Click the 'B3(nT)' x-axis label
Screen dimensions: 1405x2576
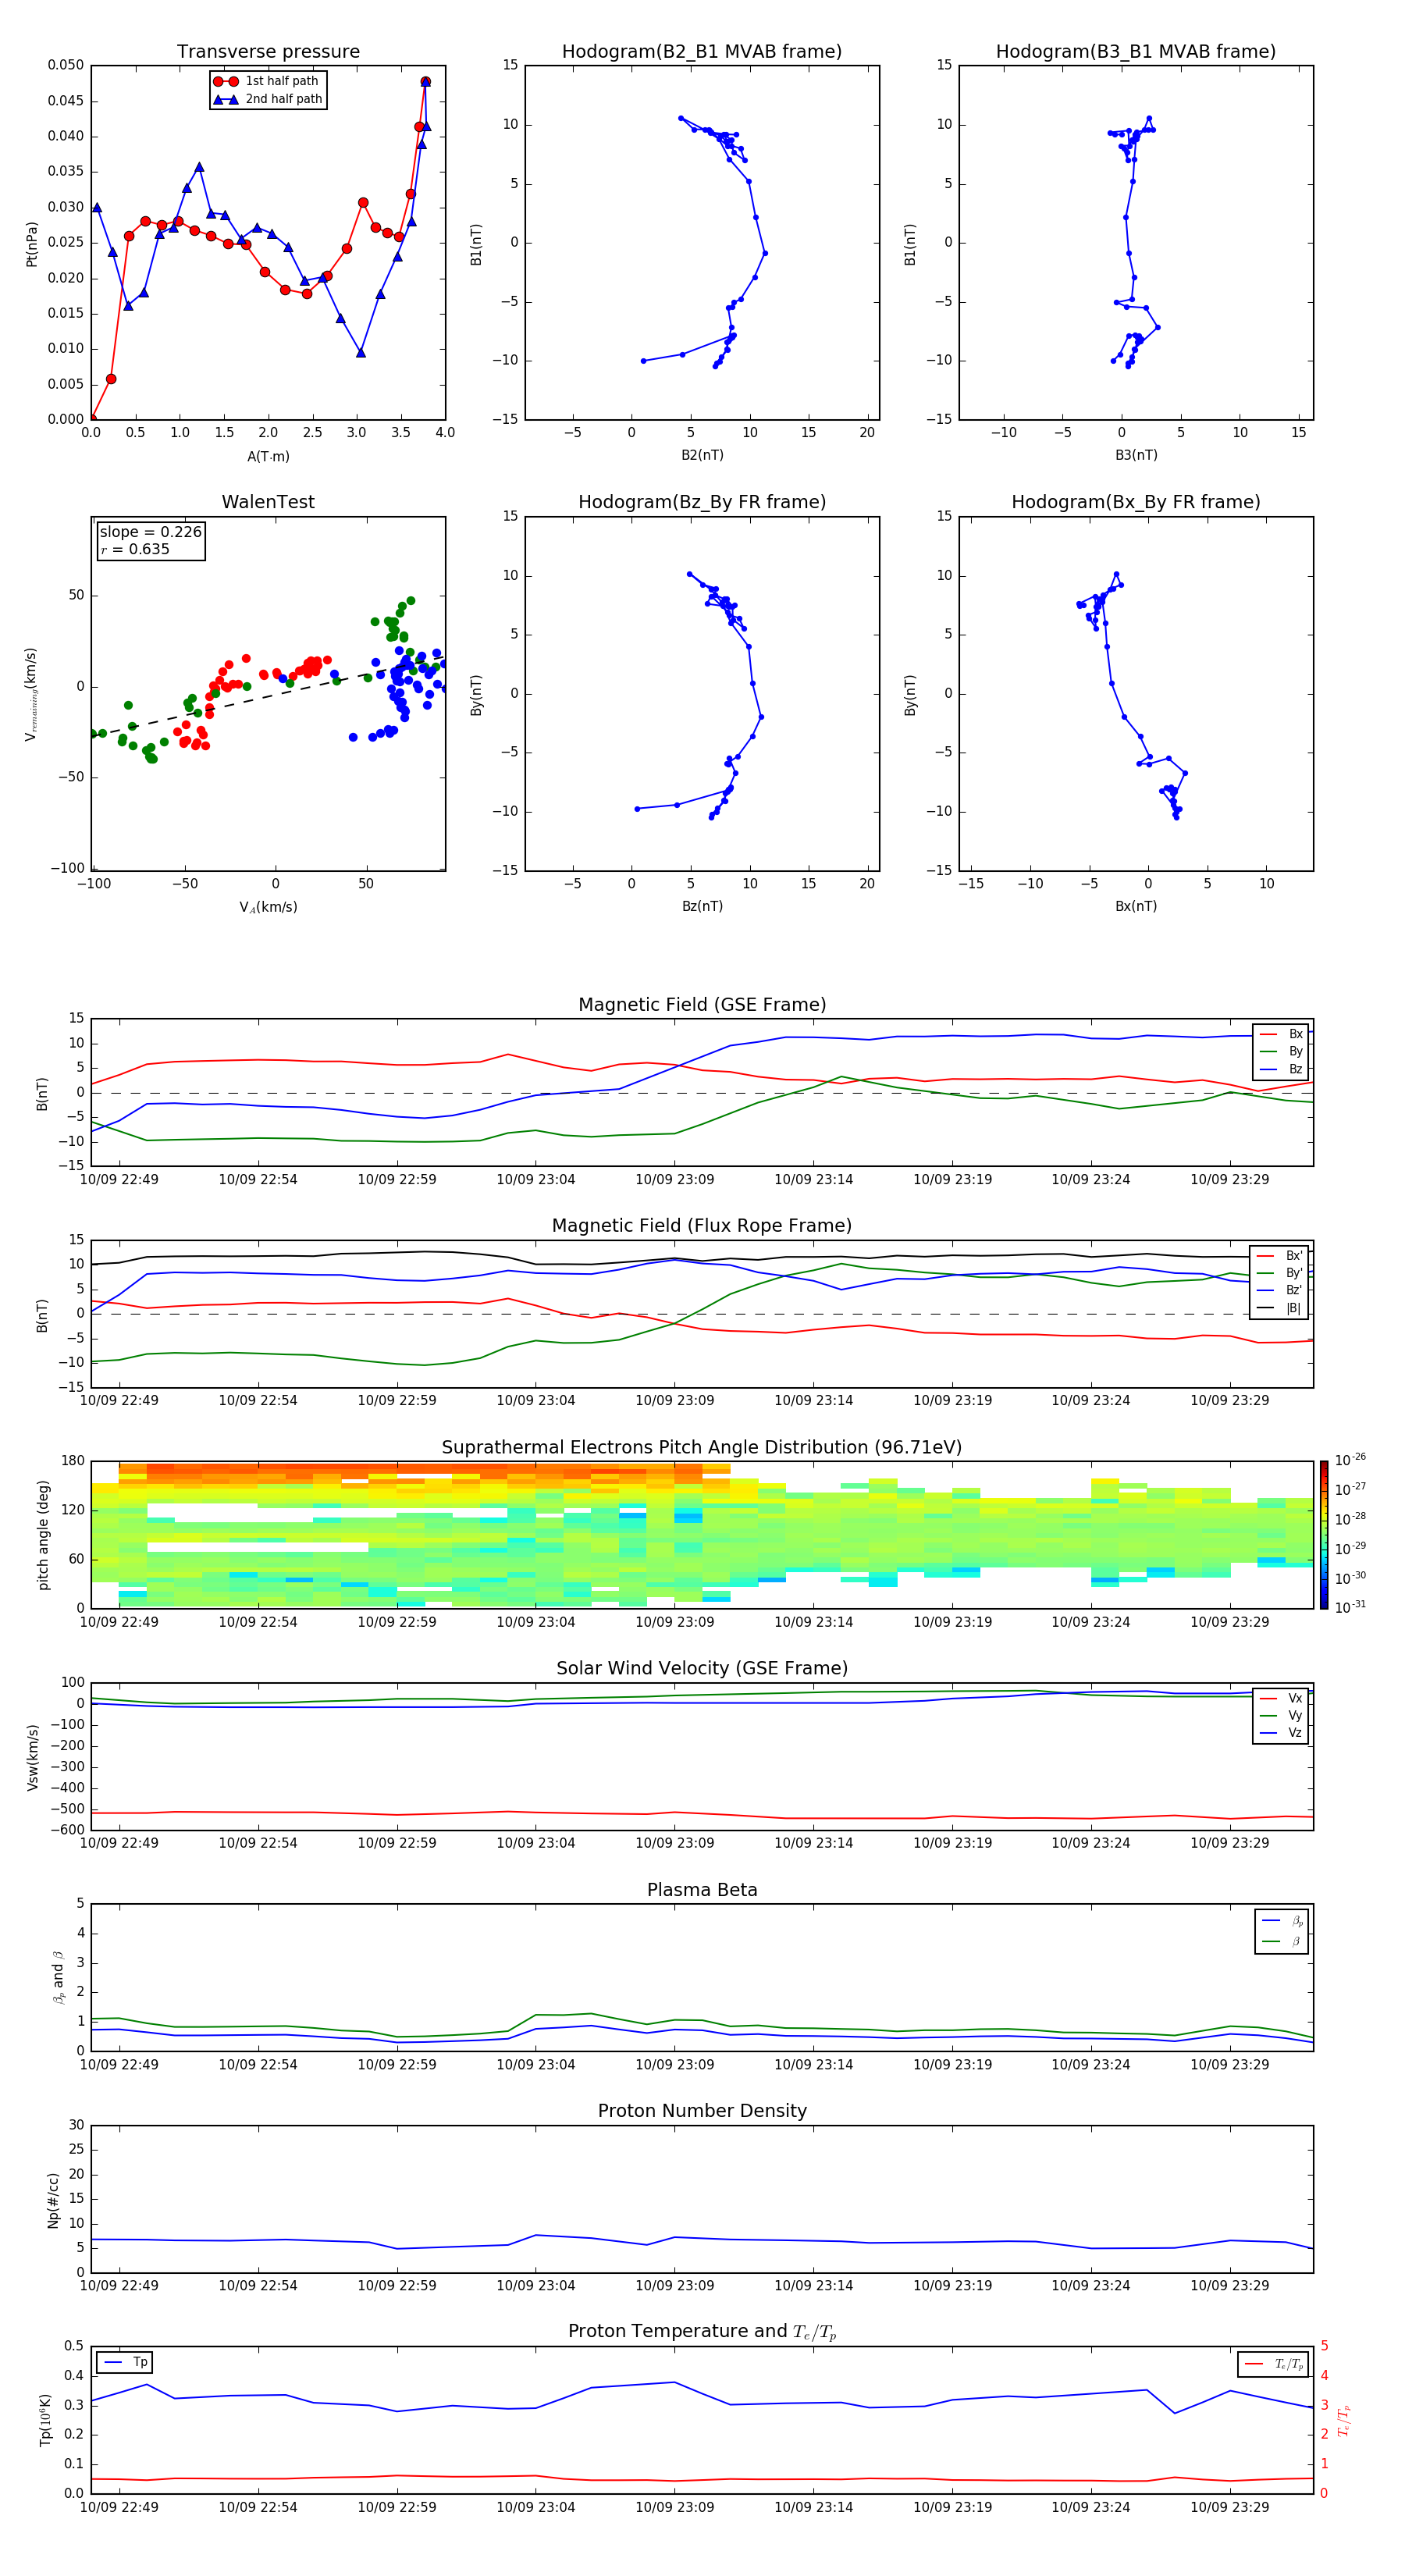point(1136,455)
